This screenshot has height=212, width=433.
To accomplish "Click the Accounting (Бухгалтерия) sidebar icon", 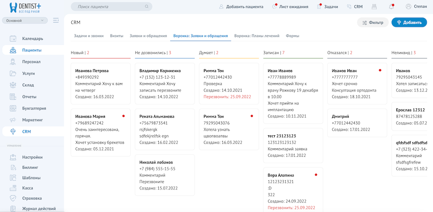I will pos(13,108).
